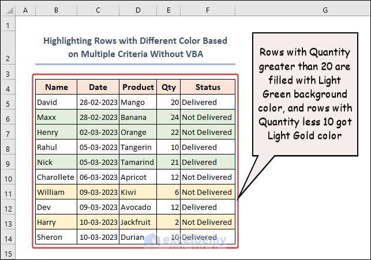Select row 14 header
Image resolution: width=371 pixels, height=260 pixels.
pyautogui.click(x=8, y=237)
